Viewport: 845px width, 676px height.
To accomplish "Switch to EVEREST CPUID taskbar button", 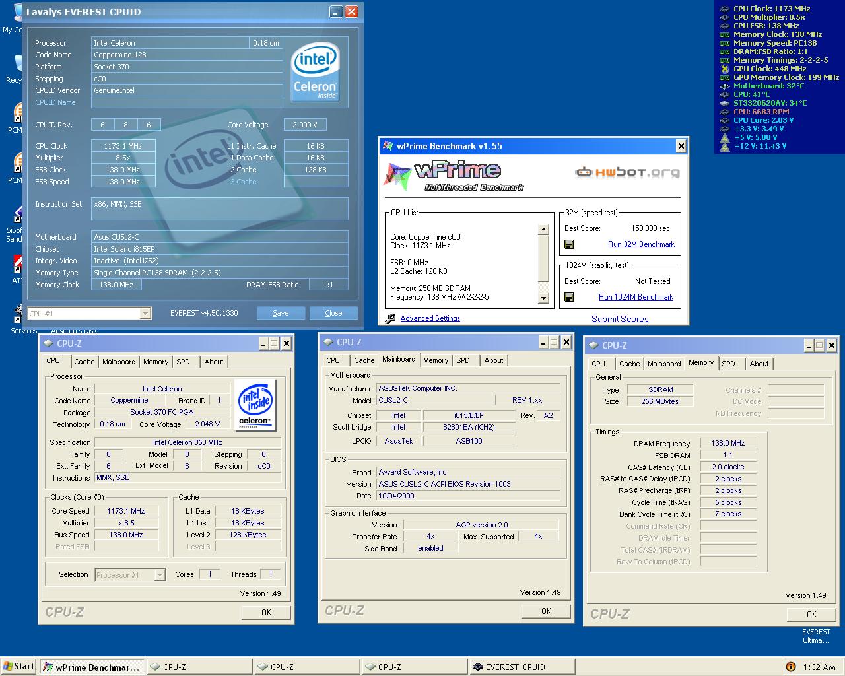I will point(522,667).
